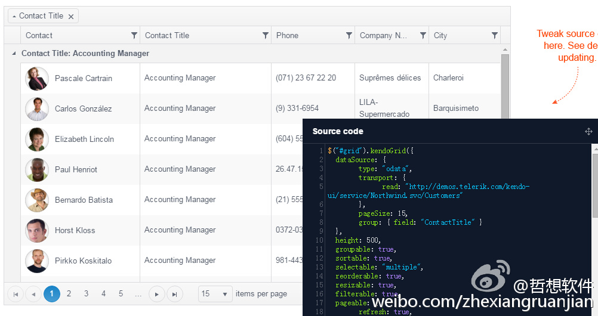Click phone number (9) 331-6954
This screenshot has width=598, height=316.
pyautogui.click(x=297, y=109)
